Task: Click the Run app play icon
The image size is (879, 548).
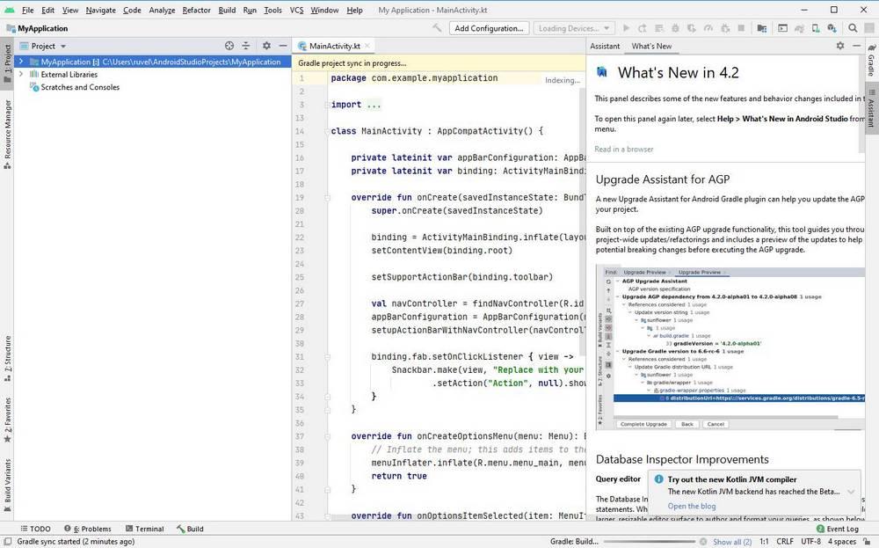Action: (x=626, y=28)
